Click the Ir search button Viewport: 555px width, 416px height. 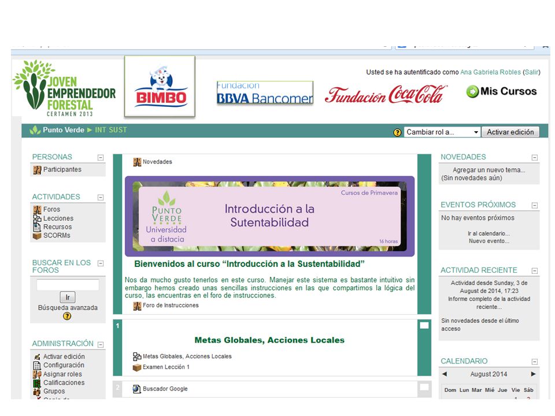tap(67, 297)
